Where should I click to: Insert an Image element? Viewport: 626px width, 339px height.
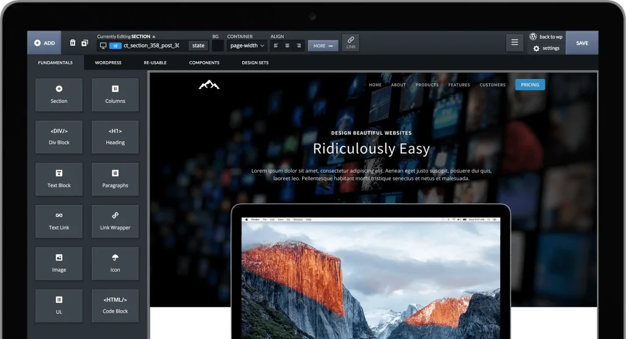tap(59, 263)
